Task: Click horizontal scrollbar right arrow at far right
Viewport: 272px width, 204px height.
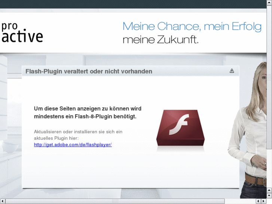Action: [x=264, y=201]
